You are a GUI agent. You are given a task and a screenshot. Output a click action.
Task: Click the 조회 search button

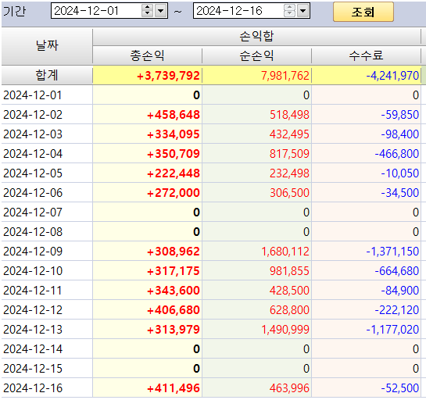tap(363, 12)
